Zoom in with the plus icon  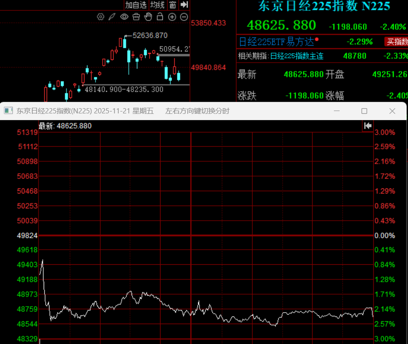pyautogui.click(x=172, y=17)
